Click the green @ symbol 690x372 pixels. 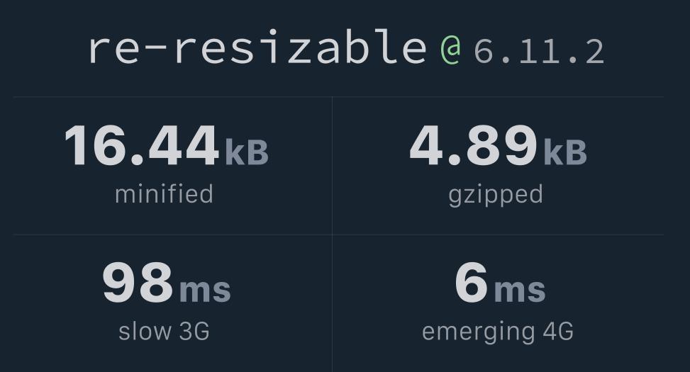450,50
